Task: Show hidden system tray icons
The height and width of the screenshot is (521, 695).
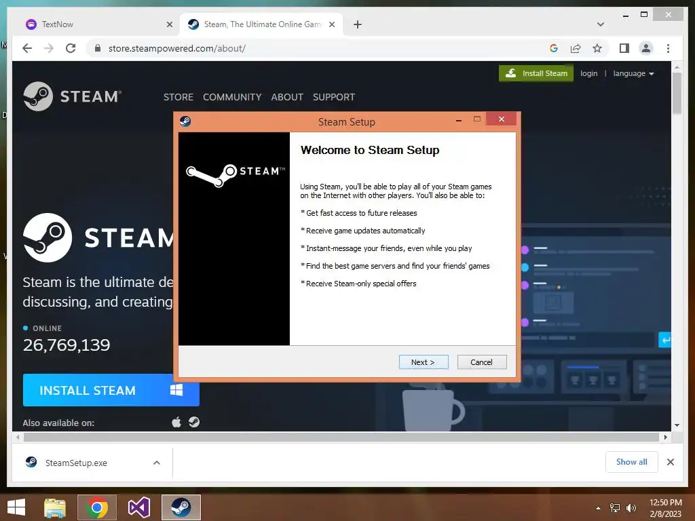Action: pos(598,508)
